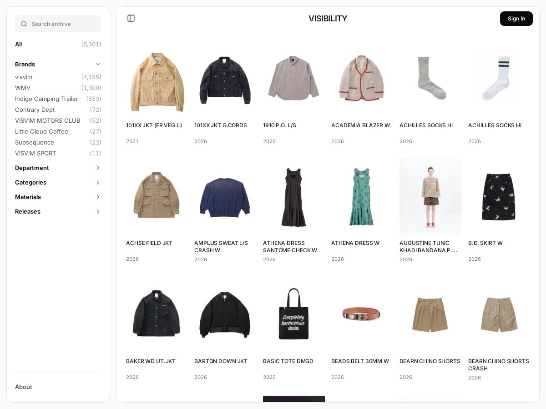The image size is (546, 409).
Task: Open the navy 101XX JKT G.CORDS thumbnail
Action: pos(225,79)
